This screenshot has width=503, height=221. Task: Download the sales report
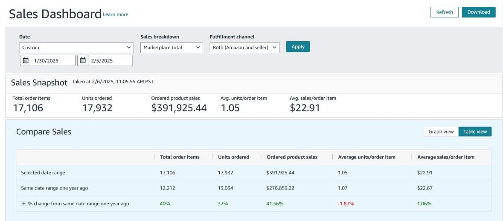[x=478, y=12]
